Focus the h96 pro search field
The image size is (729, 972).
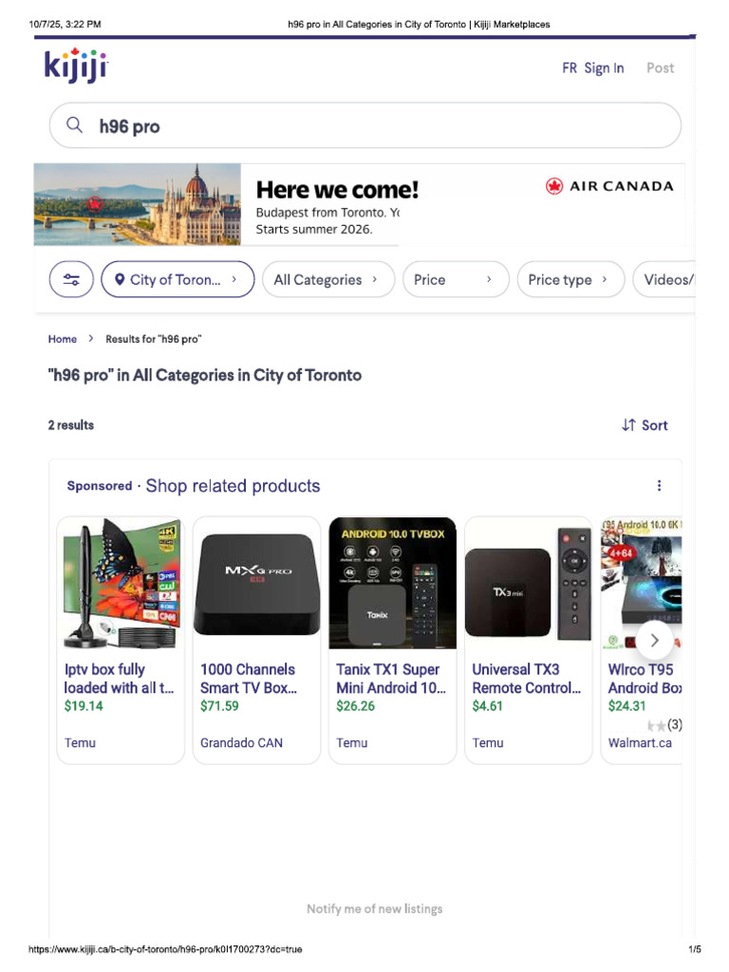pyautogui.click(x=365, y=125)
